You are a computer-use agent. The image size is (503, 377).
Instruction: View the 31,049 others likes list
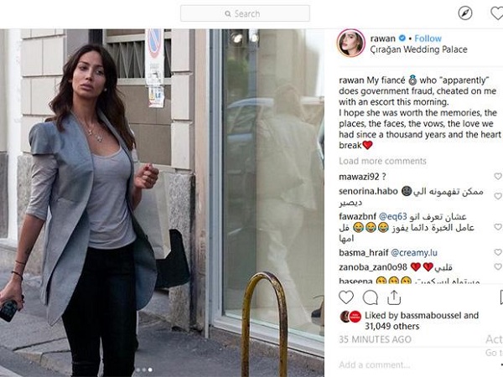pyautogui.click(x=392, y=327)
